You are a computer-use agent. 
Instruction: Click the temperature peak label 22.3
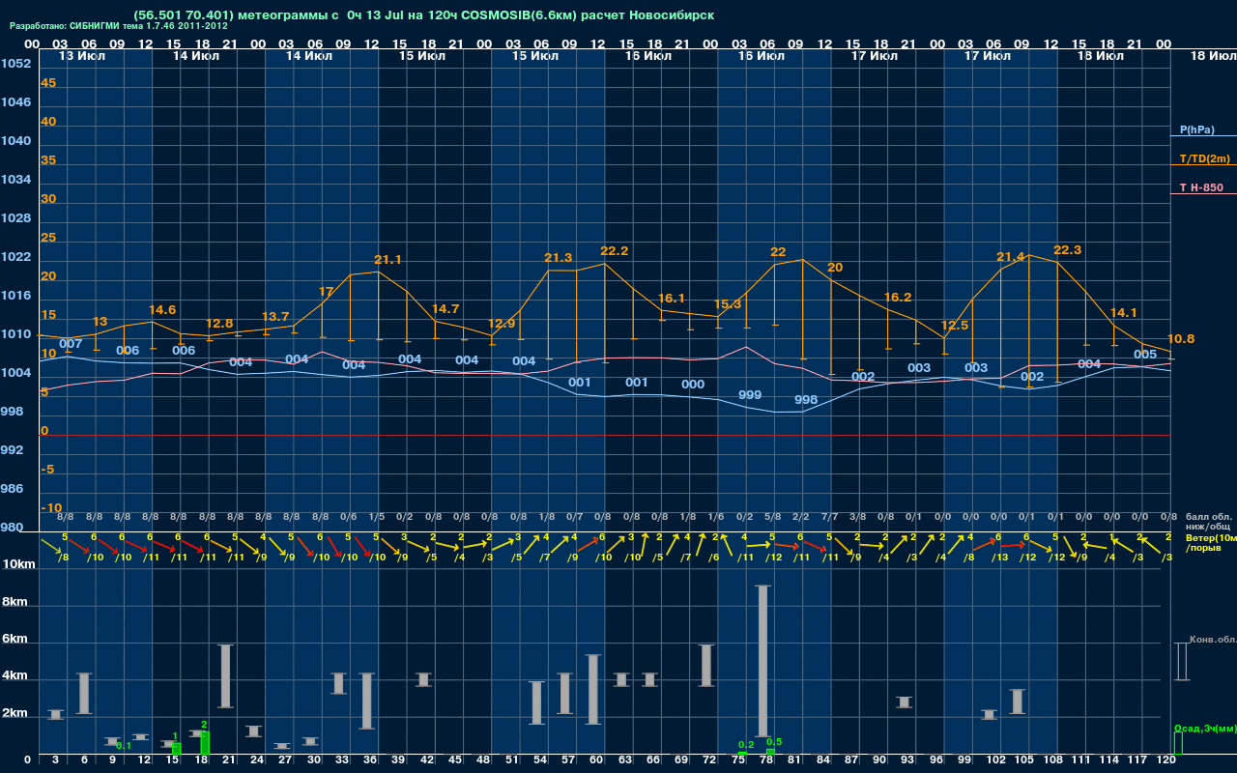pyautogui.click(x=1067, y=250)
